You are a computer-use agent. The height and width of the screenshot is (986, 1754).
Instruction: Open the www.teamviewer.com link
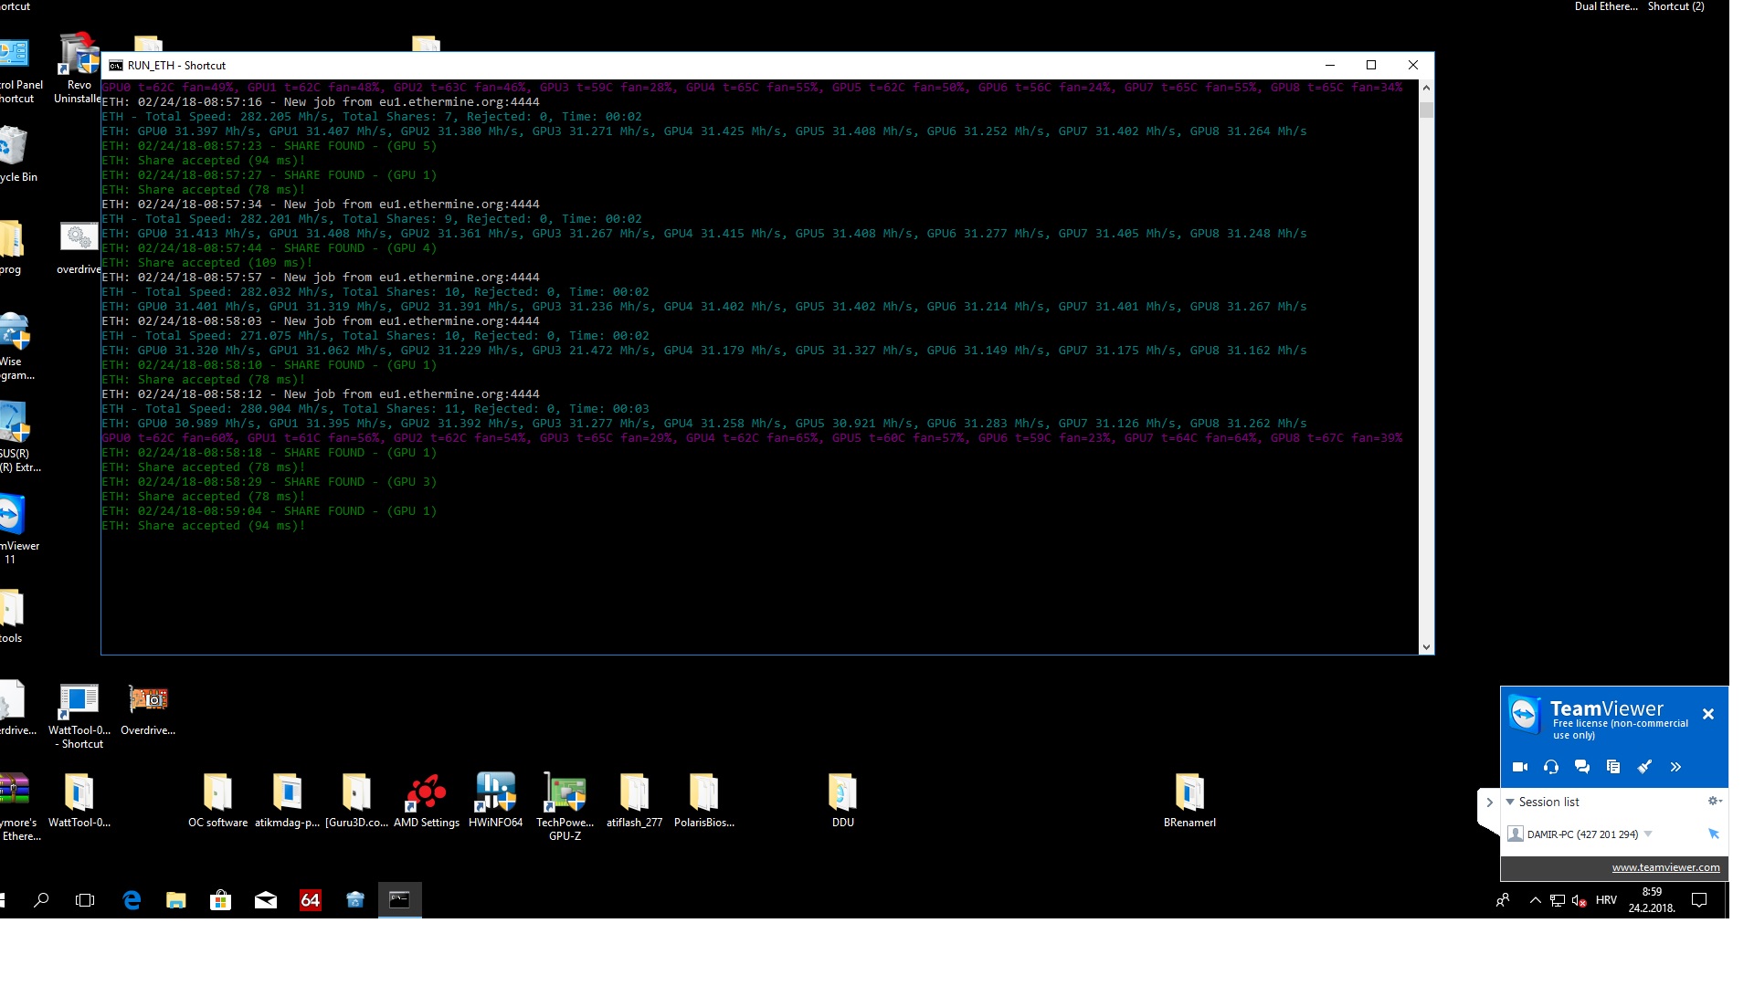point(1665,867)
